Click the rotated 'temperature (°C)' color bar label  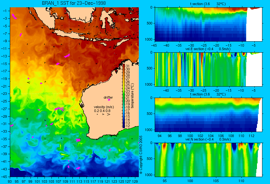(132, 96)
